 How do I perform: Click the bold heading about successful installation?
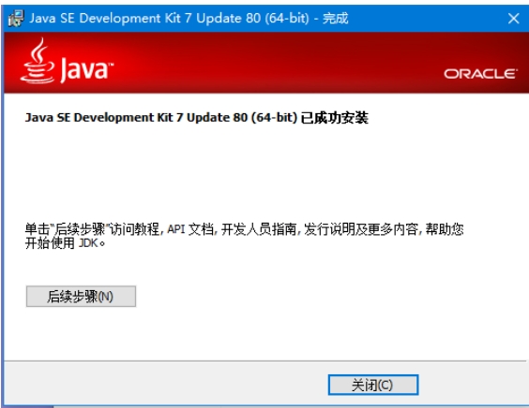point(197,118)
